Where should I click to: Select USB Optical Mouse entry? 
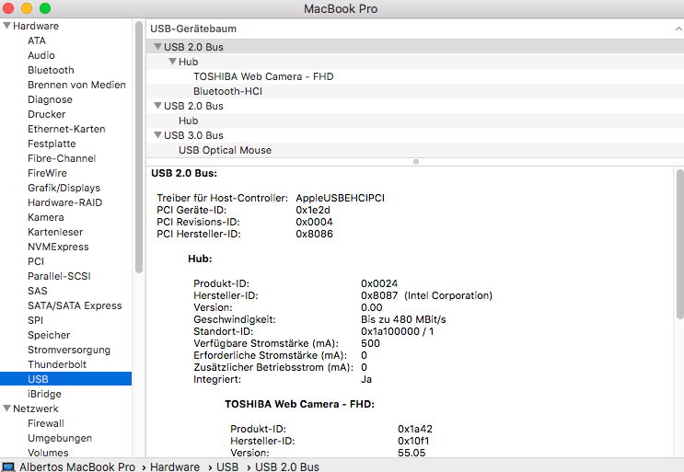click(x=225, y=150)
